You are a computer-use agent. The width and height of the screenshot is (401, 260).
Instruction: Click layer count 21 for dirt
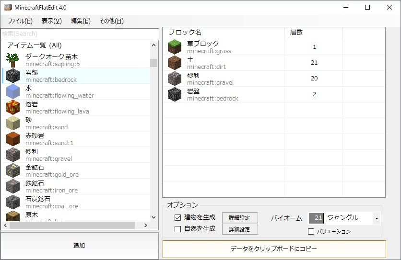314,63
